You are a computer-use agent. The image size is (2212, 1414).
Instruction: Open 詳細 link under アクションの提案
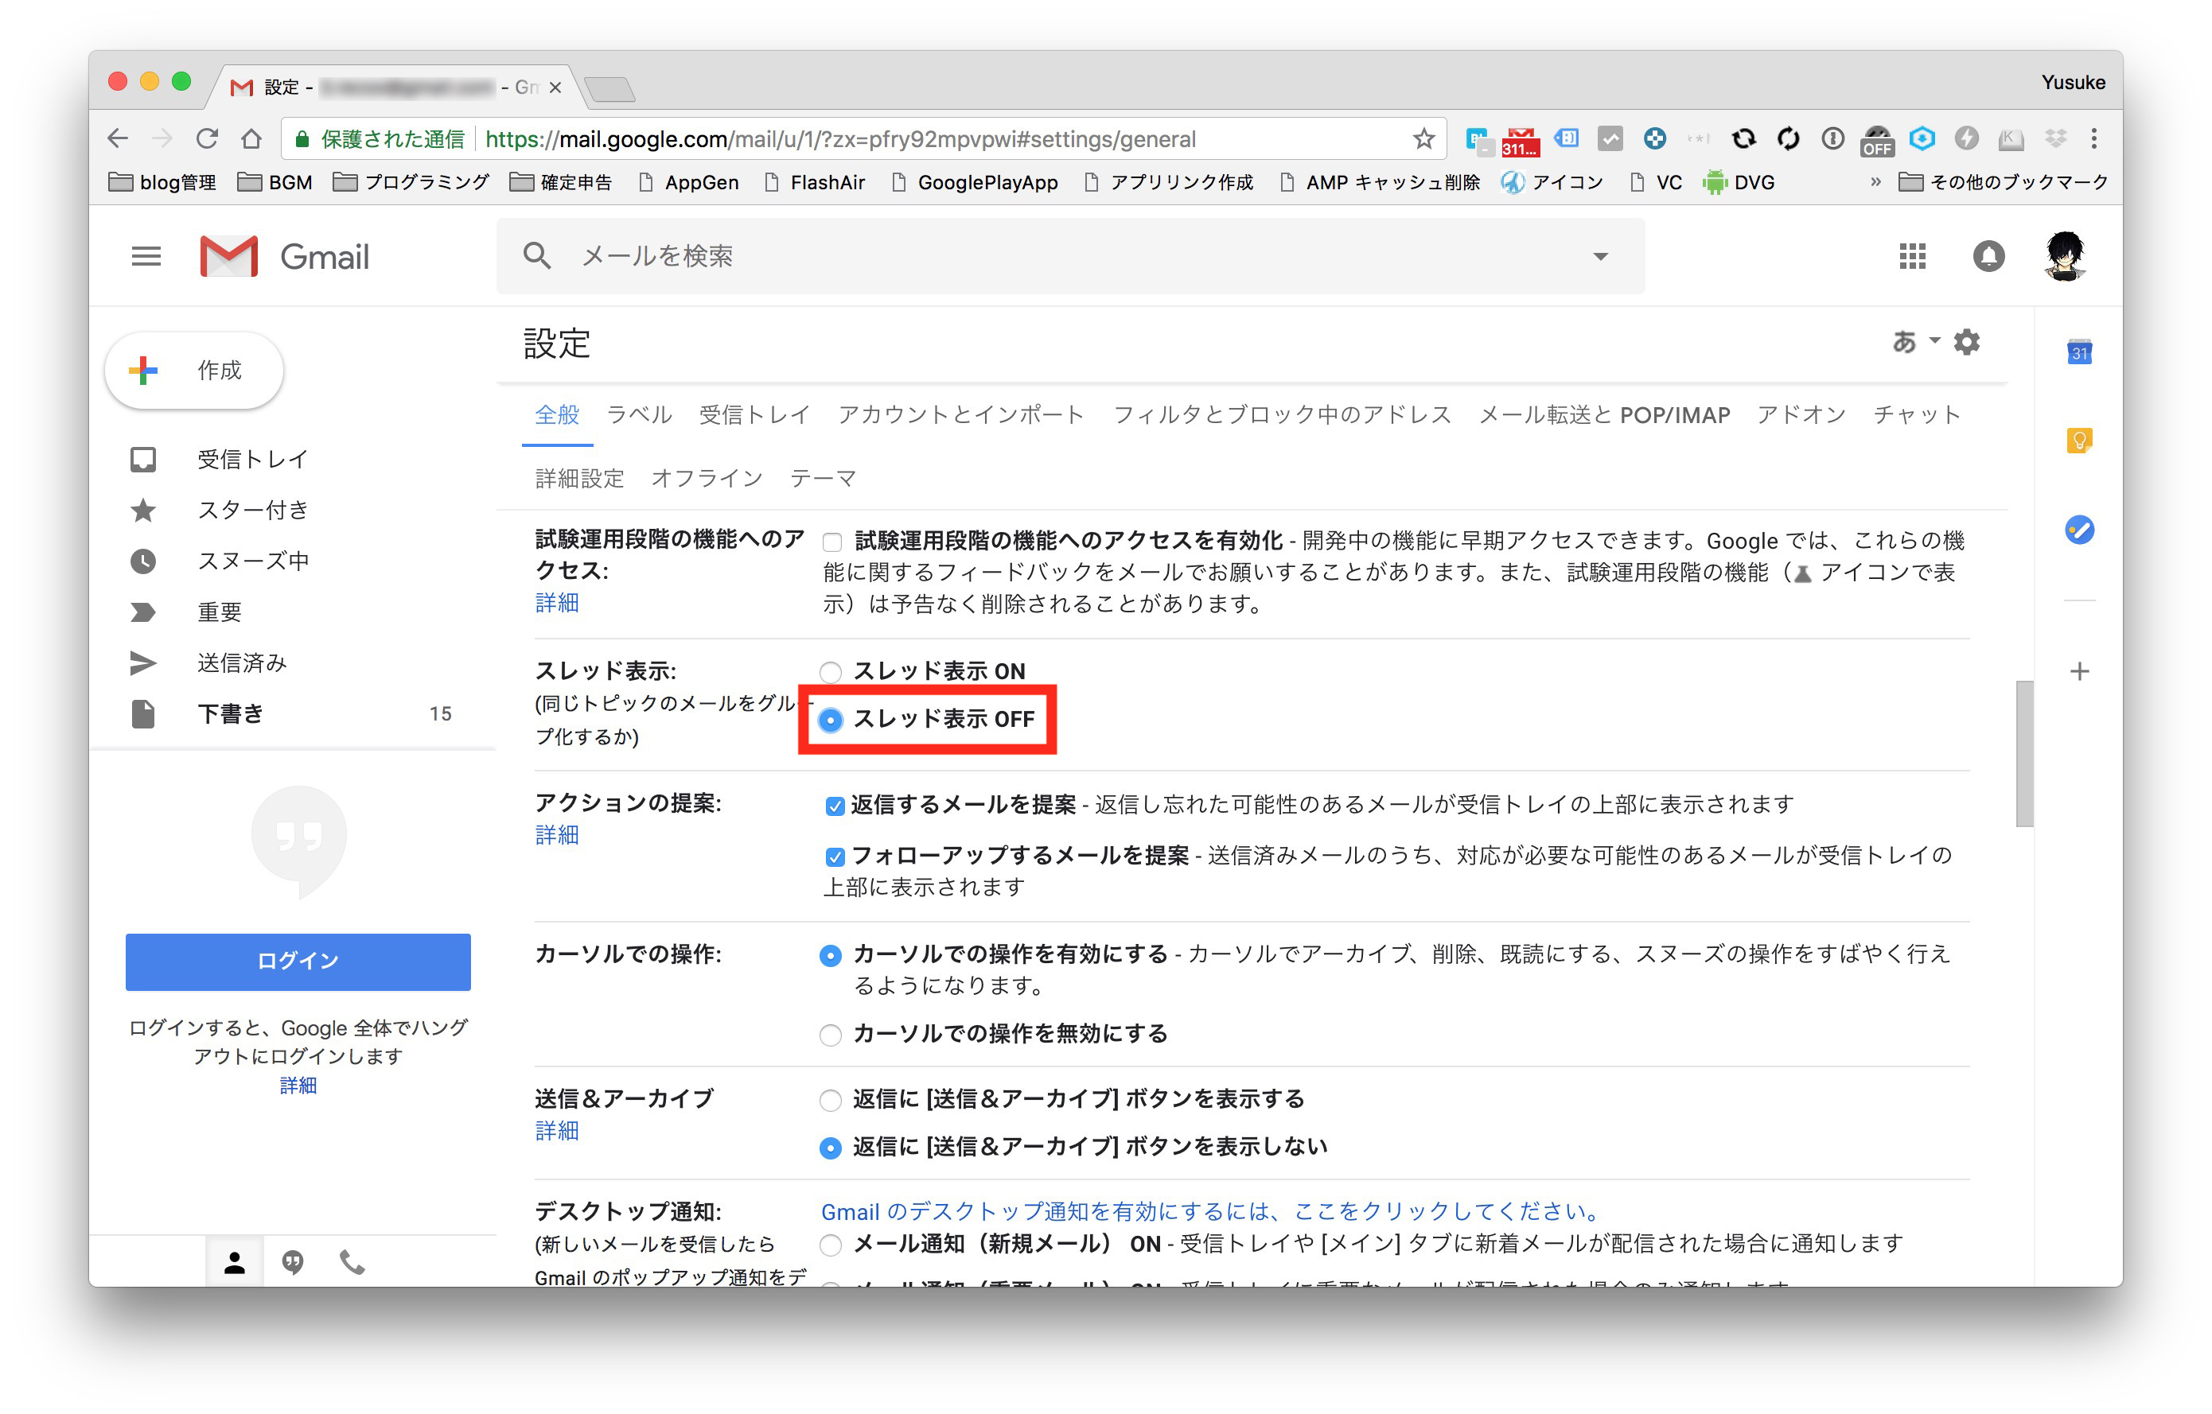pyautogui.click(x=557, y=834)
